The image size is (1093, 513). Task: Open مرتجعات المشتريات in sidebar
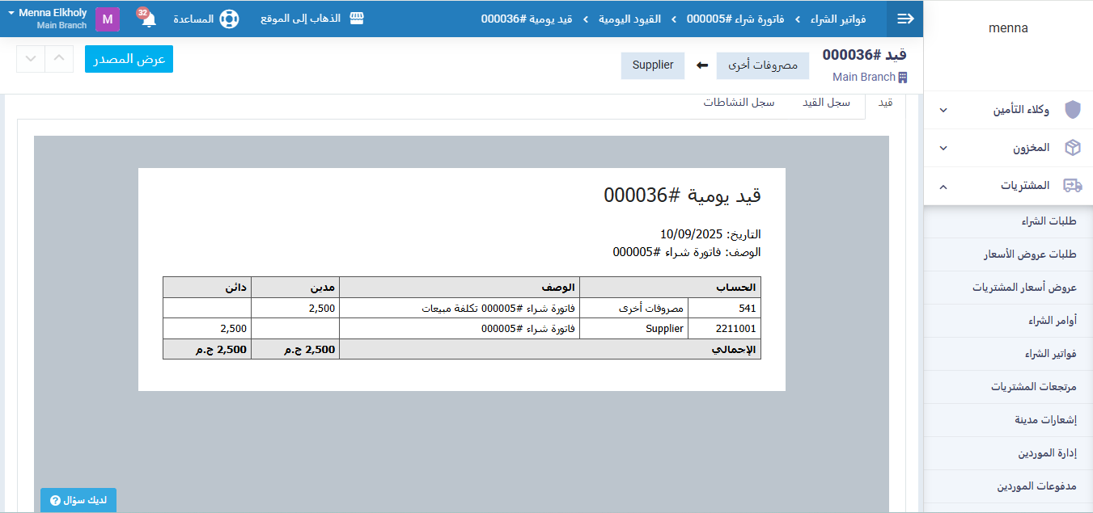(x=1008, y=387)
